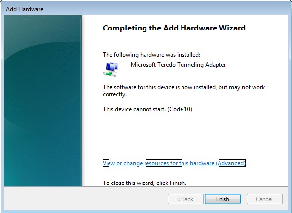Click 'This device cannot start' text
Screen dimensions: 292x213
pos(134,109)
